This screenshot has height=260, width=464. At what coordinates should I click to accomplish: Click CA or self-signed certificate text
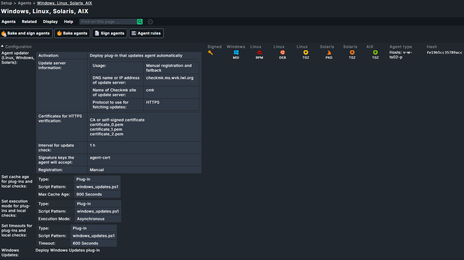coord(117,120)
